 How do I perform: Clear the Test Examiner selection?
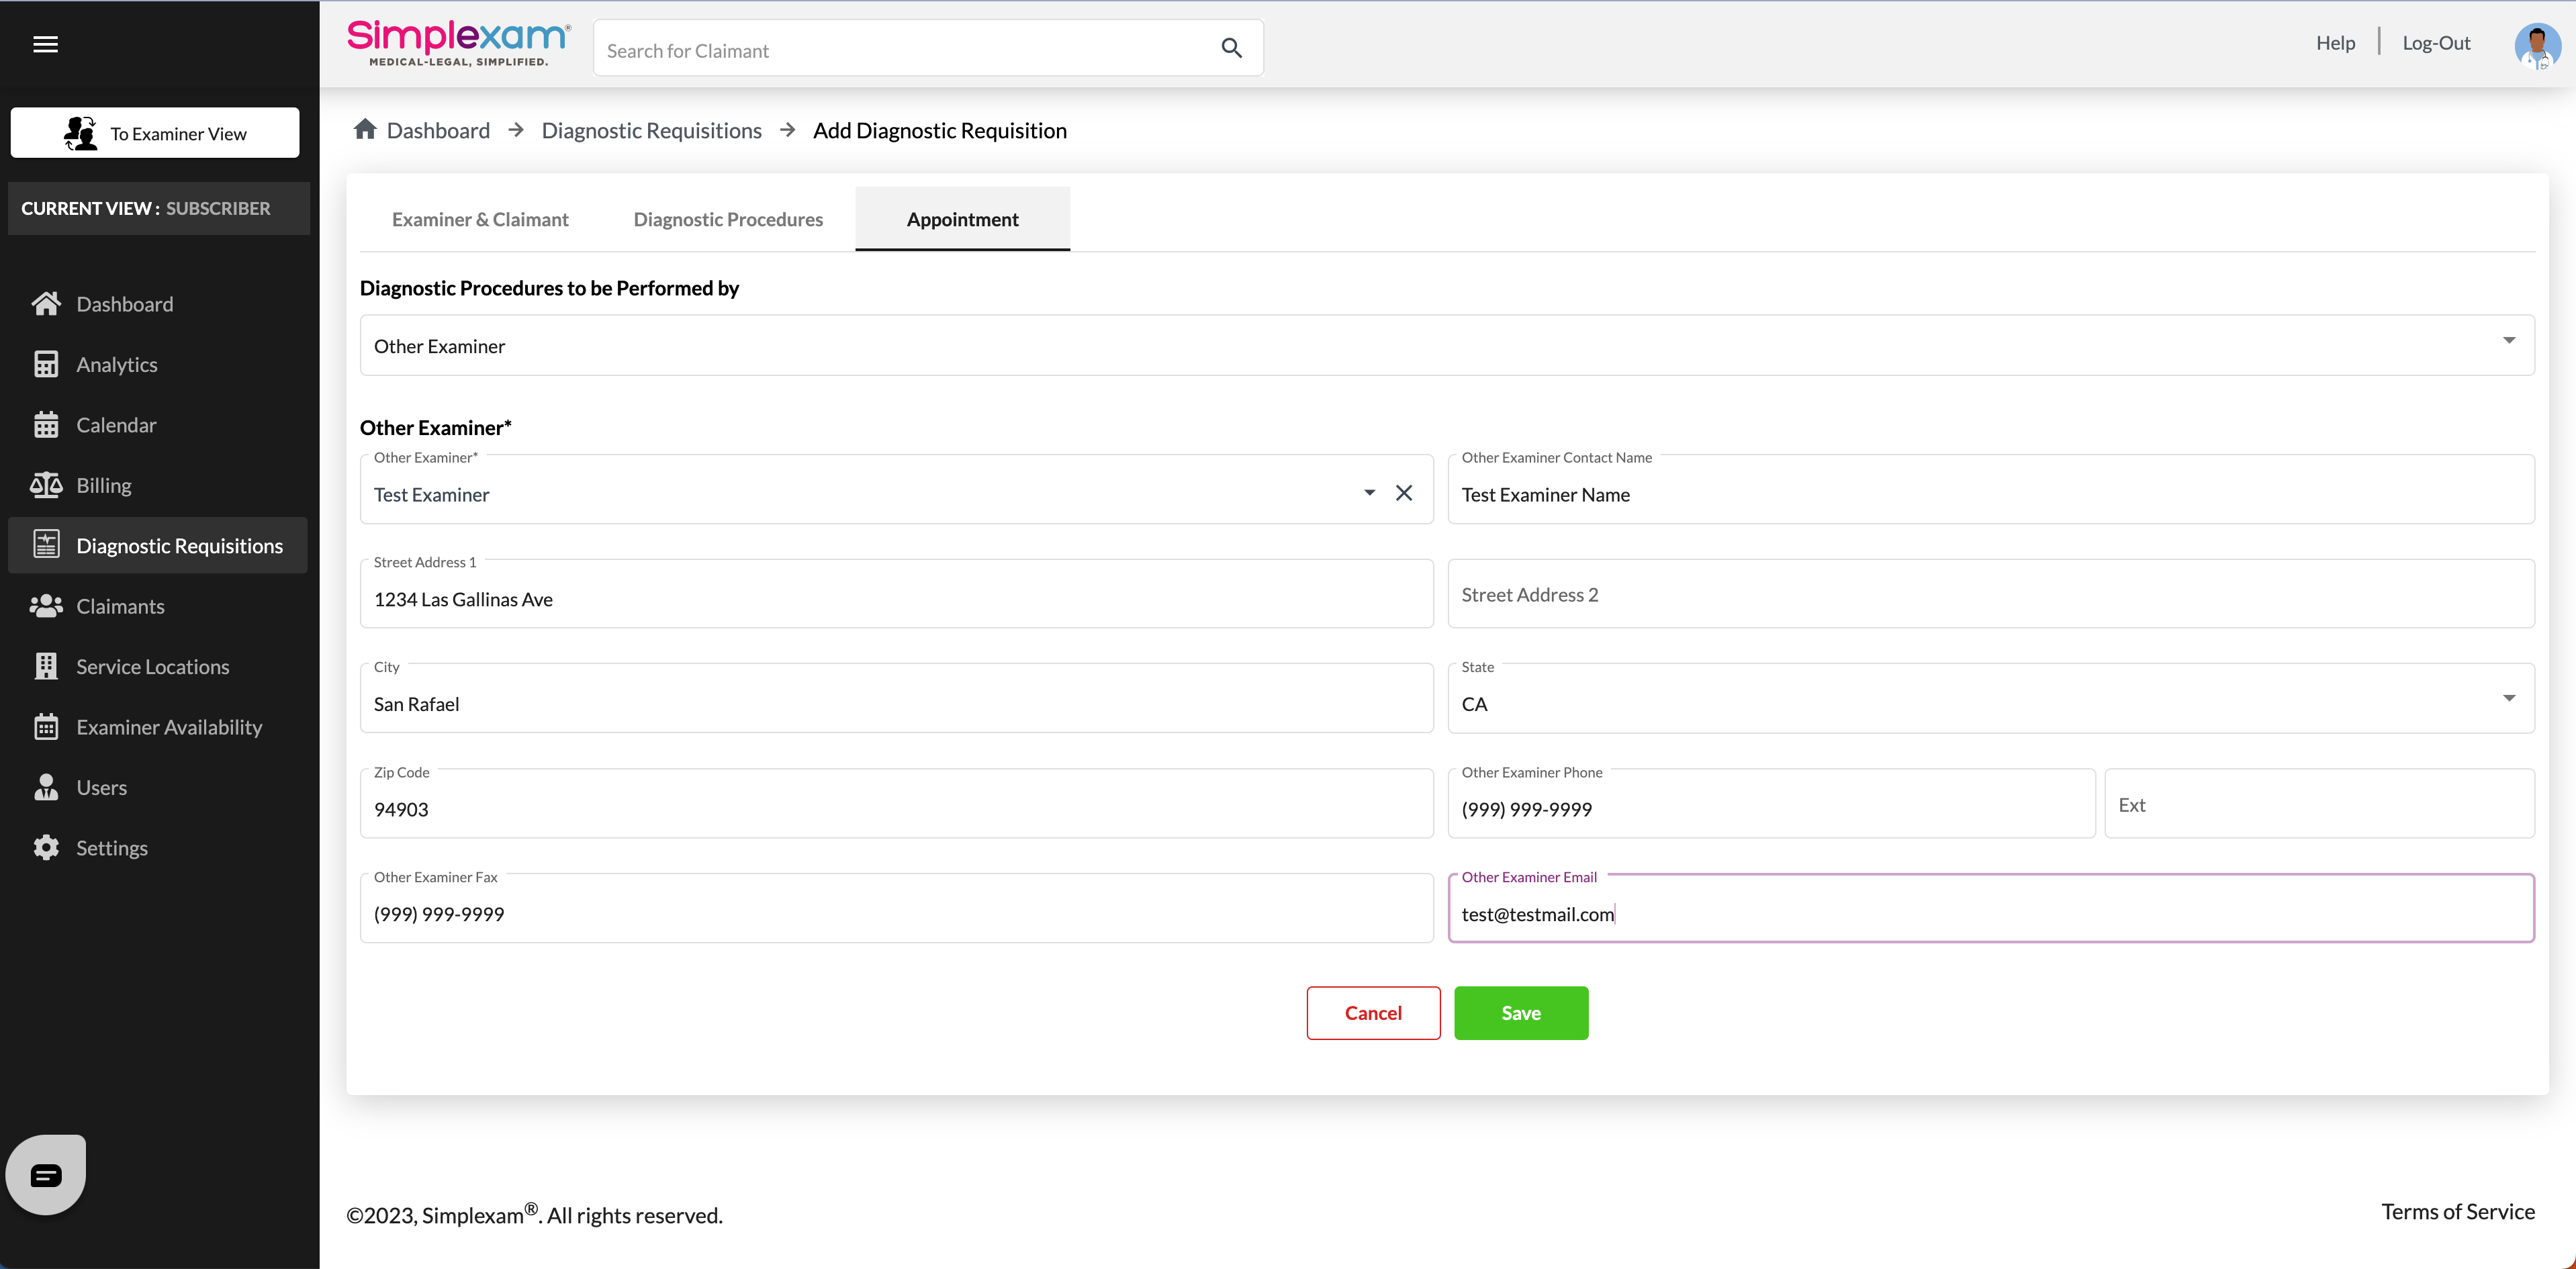point(1404,493)
